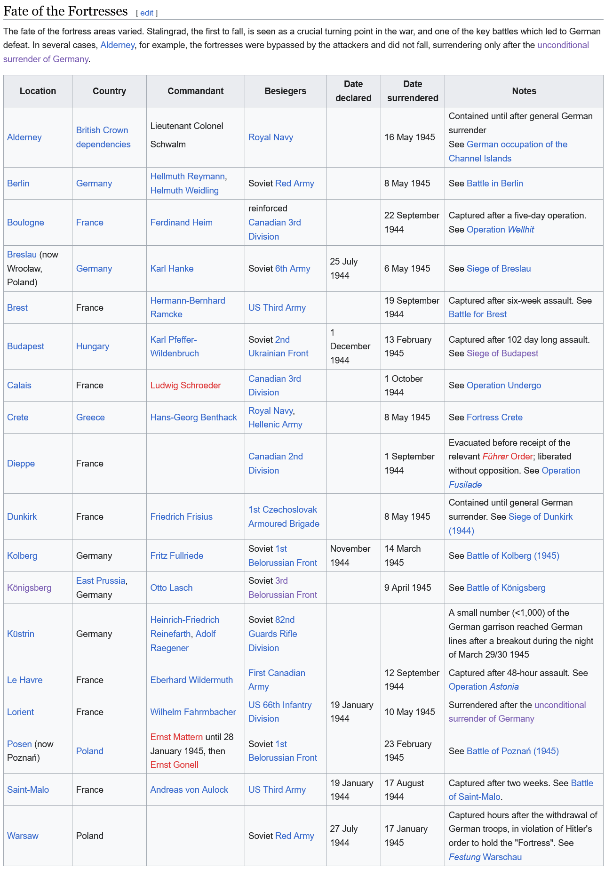The width and height of the screenshot is (605, 869).
Task: Open the 1st Czechoslovak Armoured Brigade link
Action: [x=284, y=517]
